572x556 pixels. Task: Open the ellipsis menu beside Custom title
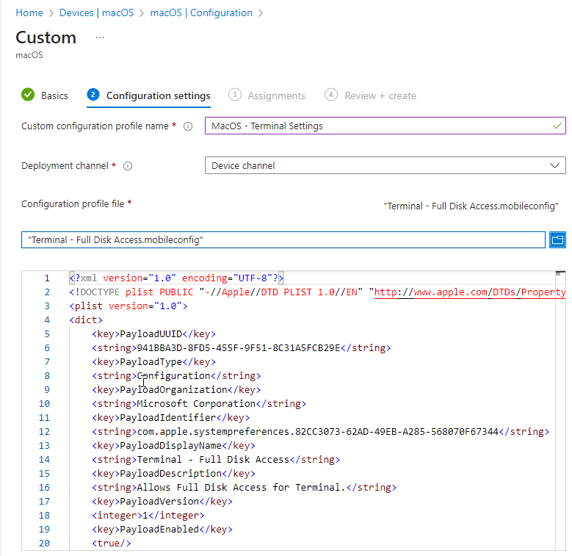coord(100,37)
